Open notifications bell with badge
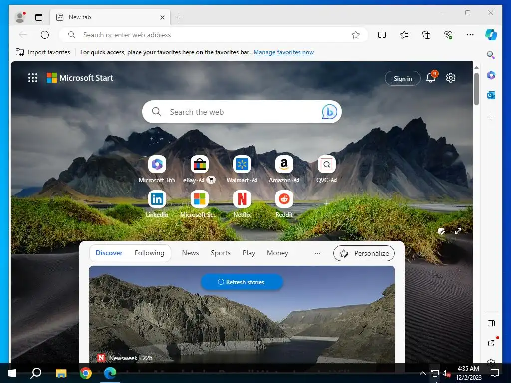The image size is (511, 383). tap(431, 78)
